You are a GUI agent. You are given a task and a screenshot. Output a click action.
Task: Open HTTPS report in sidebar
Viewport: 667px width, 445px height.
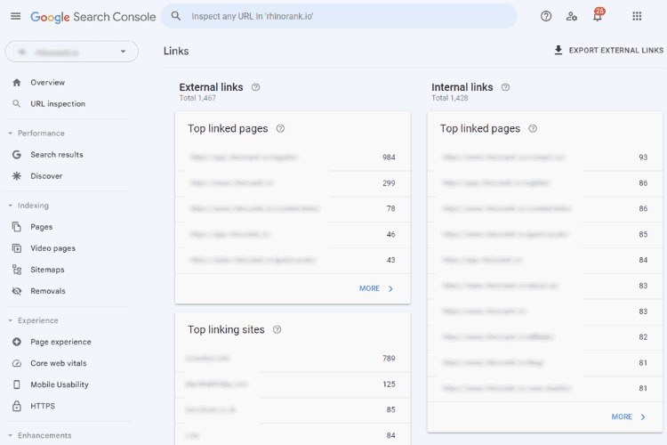(x=43, y=406)
